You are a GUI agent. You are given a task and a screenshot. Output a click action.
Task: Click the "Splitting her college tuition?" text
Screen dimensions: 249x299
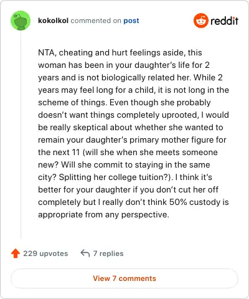click(x=116, y=178)
